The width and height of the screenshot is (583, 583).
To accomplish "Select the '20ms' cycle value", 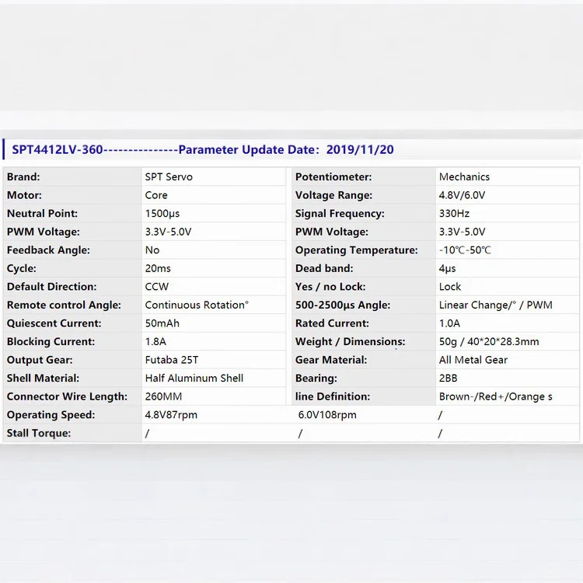I will pyautogui.click(x=158, y=268).
